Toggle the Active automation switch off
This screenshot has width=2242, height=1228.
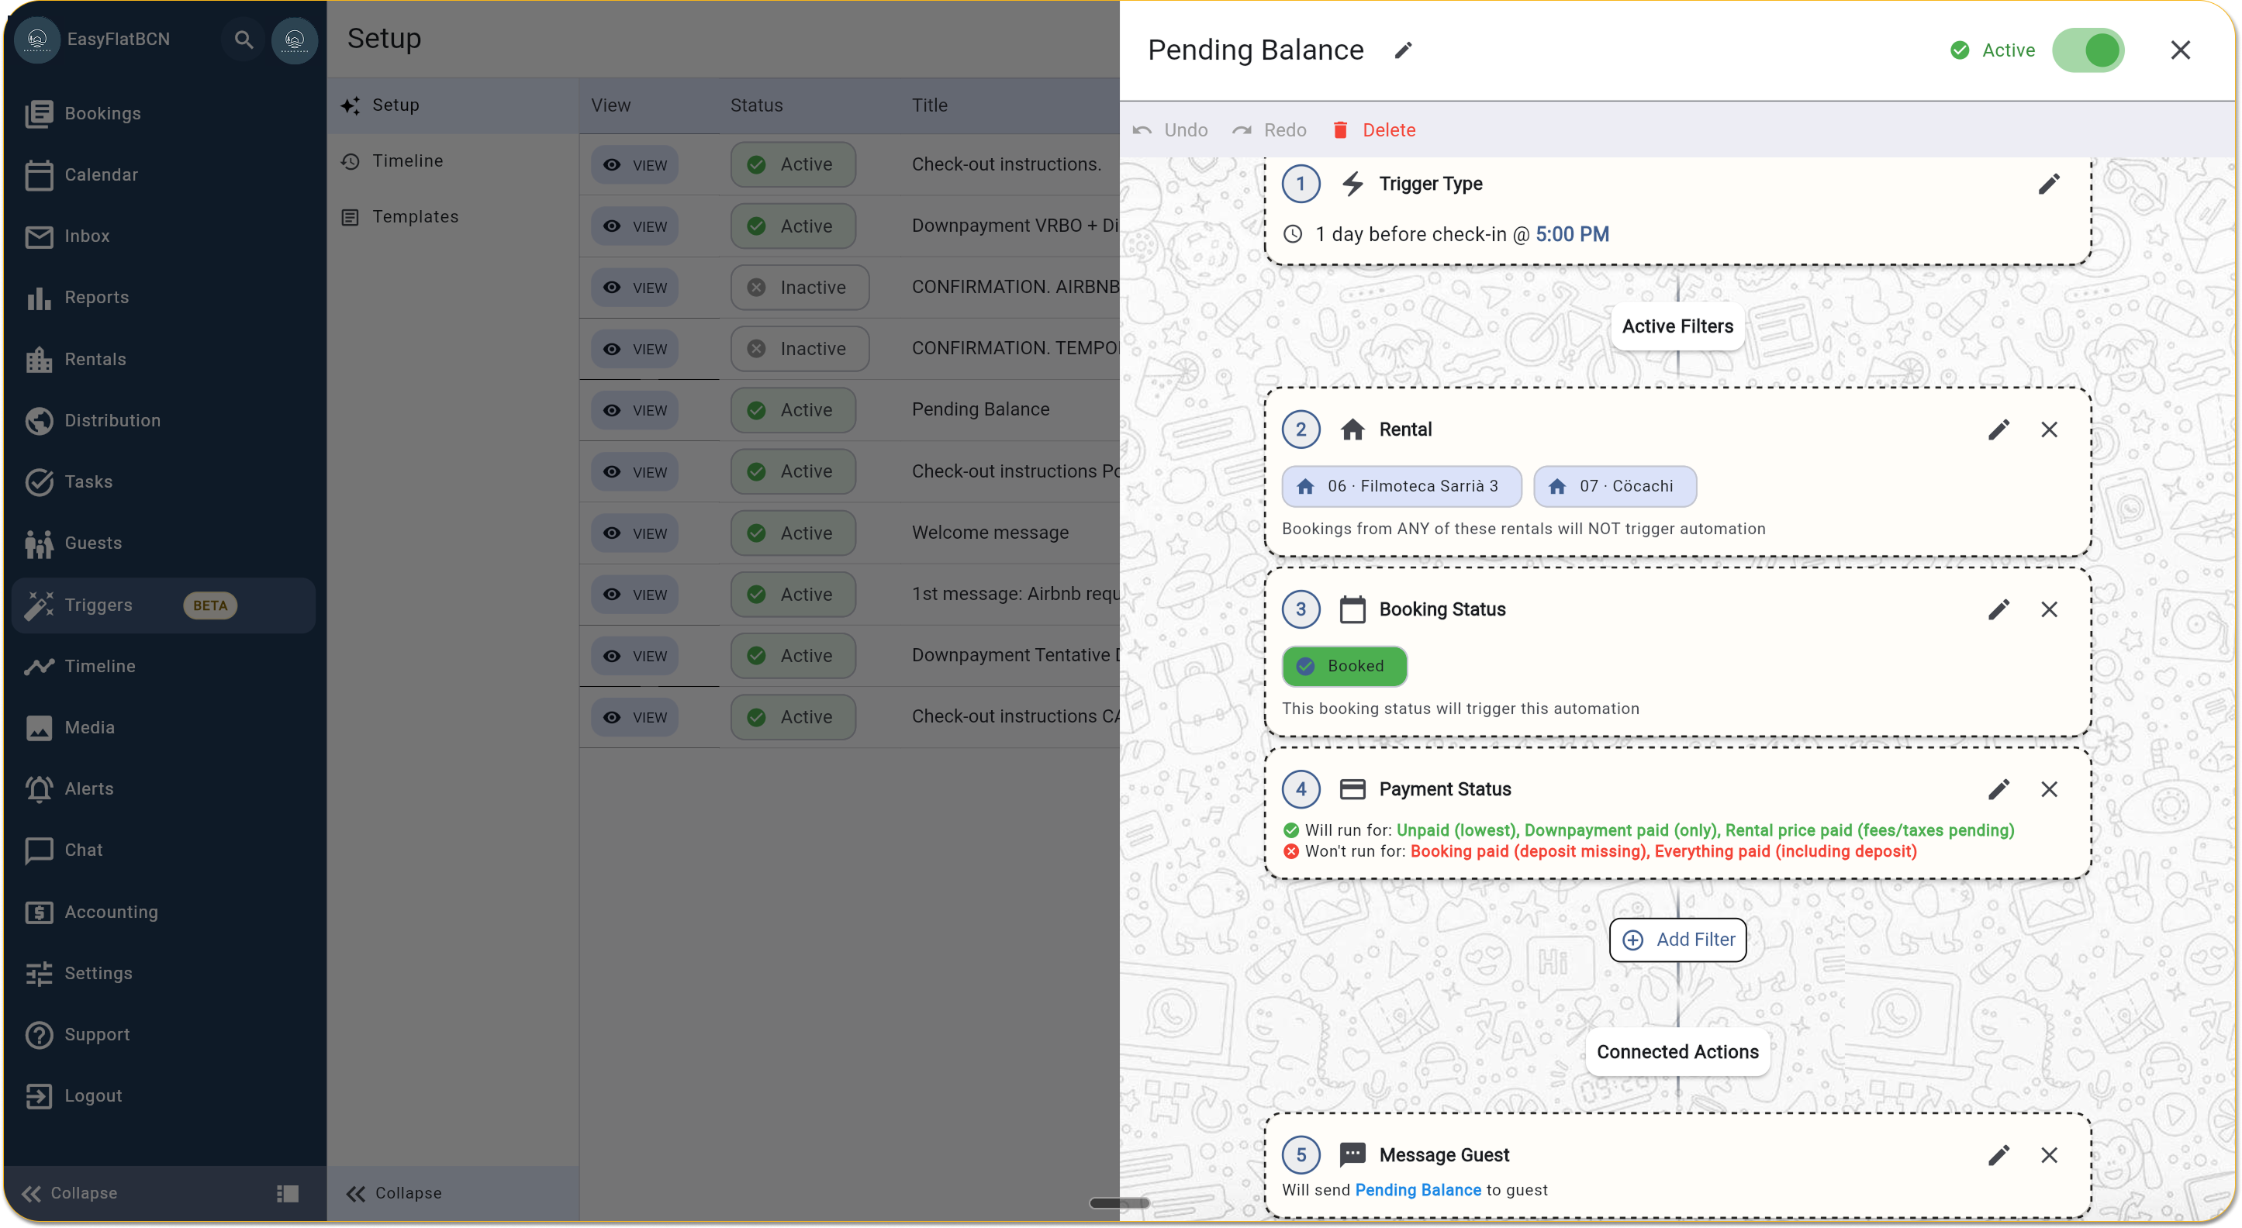pyautogui.click(x=2088, y=50)
